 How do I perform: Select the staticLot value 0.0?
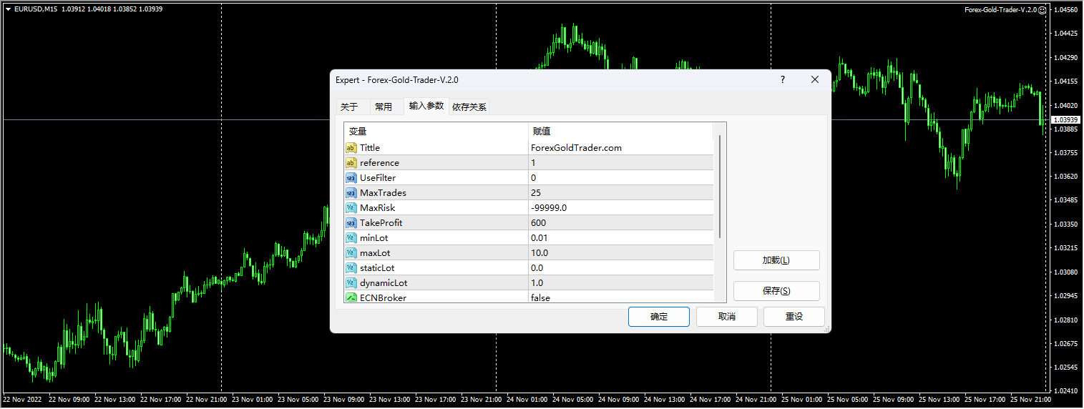pos(620,268)
